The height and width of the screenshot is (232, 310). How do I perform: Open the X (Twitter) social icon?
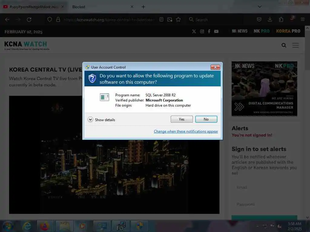[194, 31]
